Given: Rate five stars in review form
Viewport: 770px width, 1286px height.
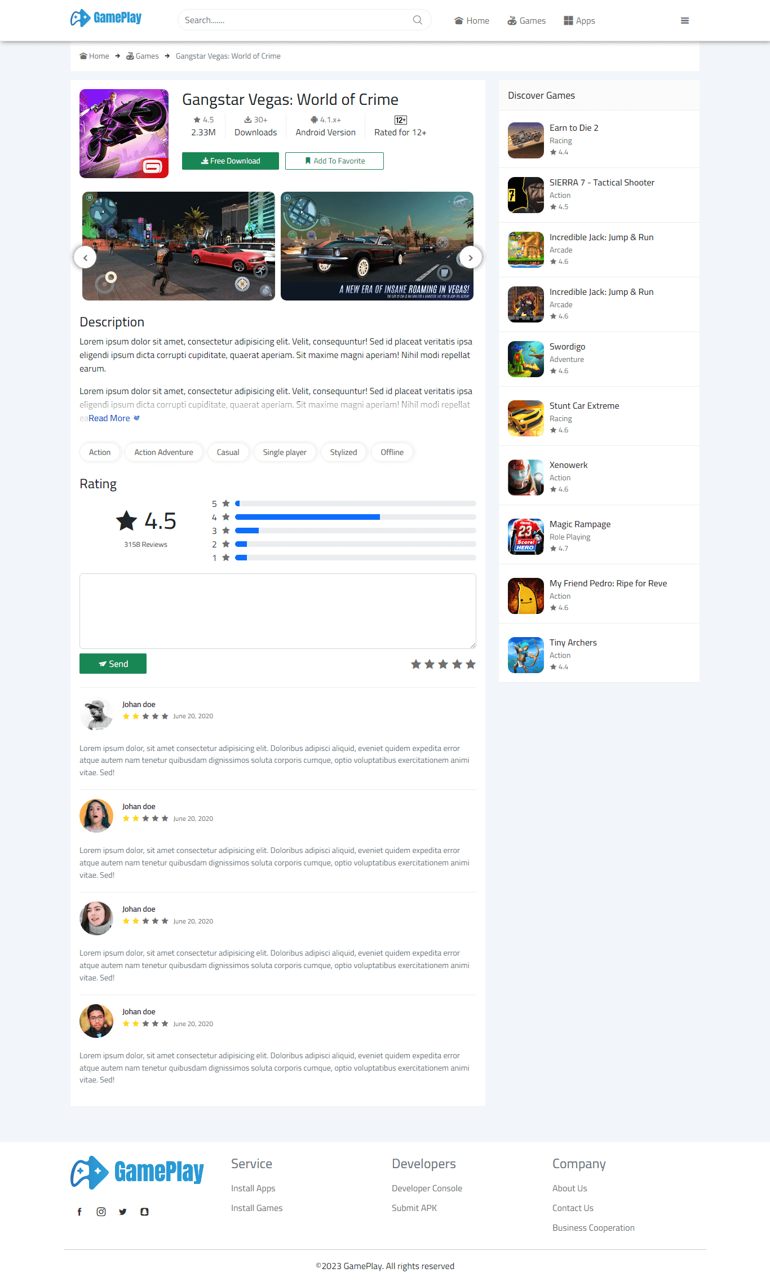Looking at the screenshot, I should coord(471,664).
